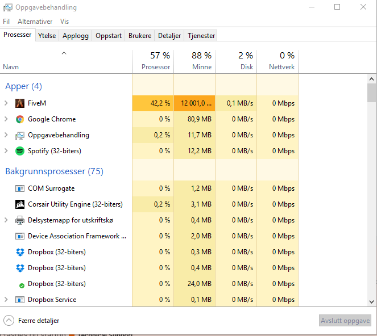Viewport: 377px width, 336px height.
Task: Click the Oppgavebehandling row icon
Action: [20, 135]
